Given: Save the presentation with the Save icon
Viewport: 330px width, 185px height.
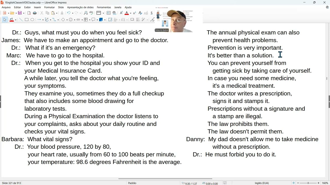Looking at the screenshot, I should point(20,13).
